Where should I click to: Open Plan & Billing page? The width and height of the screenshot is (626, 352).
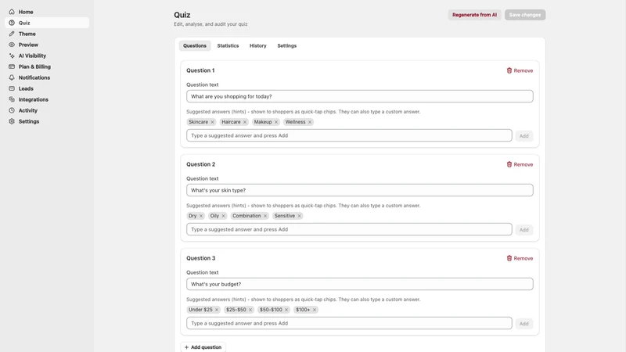tap(47, 66)
